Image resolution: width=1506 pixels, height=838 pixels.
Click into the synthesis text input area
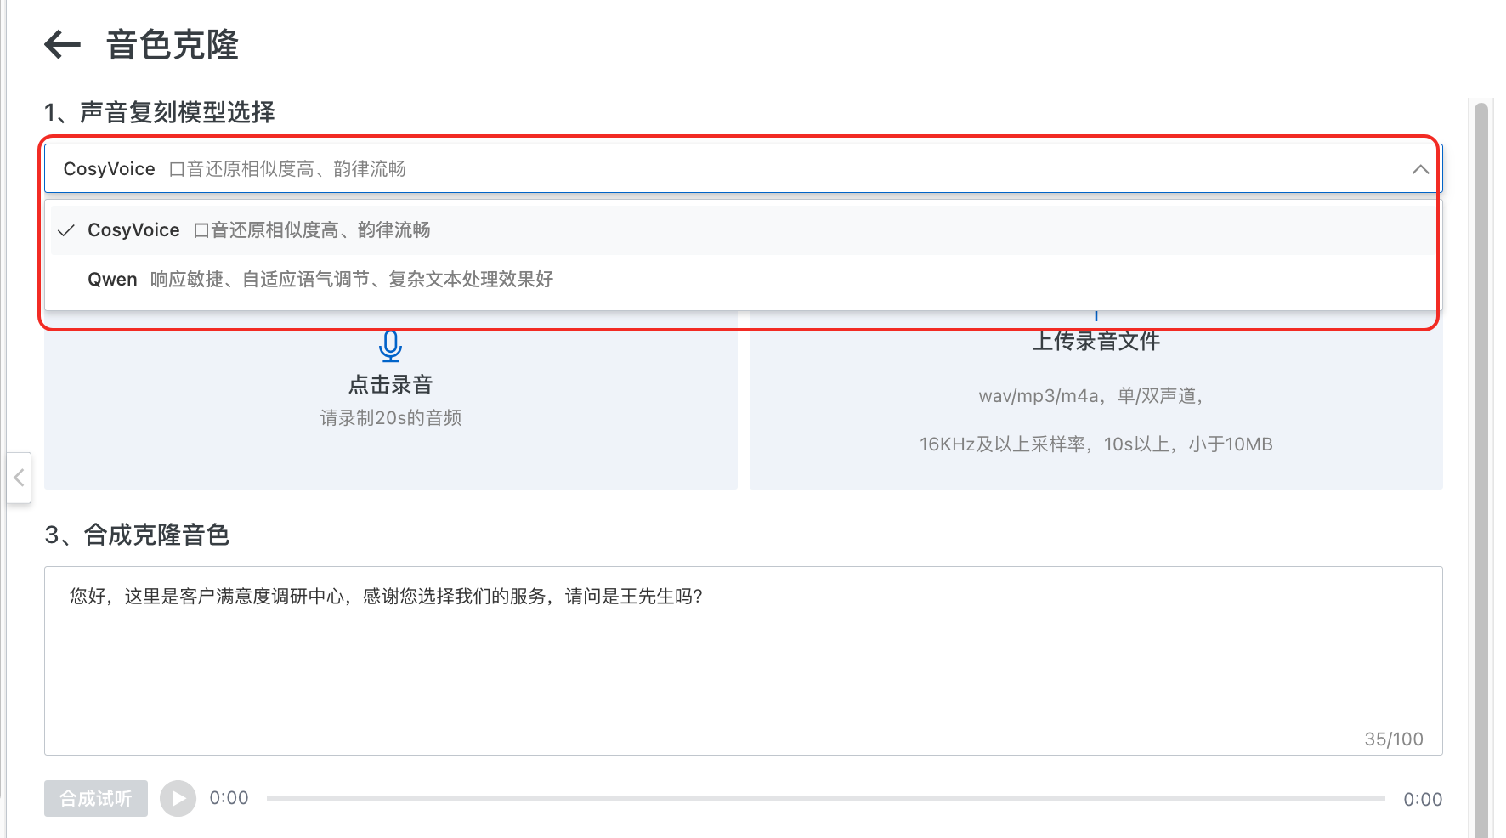point(743,660)
